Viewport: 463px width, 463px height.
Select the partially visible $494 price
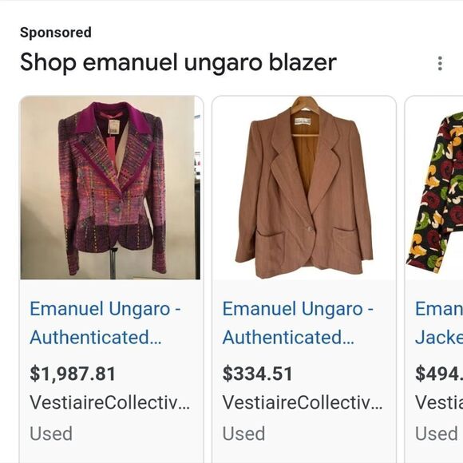click(x=439, y=374)
